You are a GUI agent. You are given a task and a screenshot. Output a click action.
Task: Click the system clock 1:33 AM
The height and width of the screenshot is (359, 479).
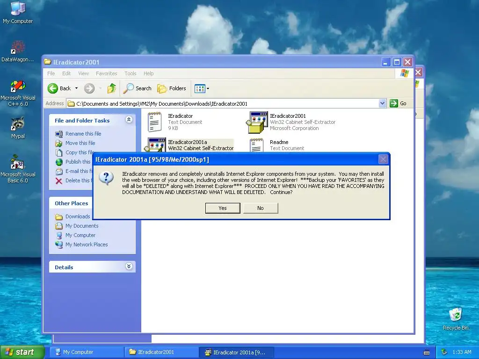462,352
